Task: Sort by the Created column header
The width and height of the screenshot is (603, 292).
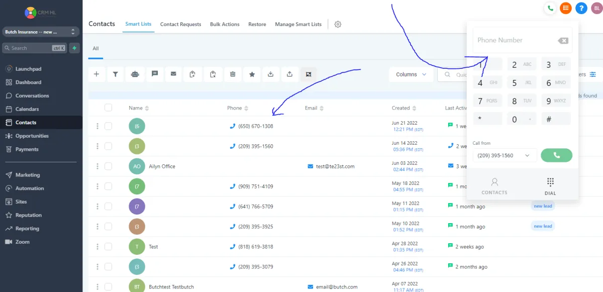Action: click(x=404, y=108)
